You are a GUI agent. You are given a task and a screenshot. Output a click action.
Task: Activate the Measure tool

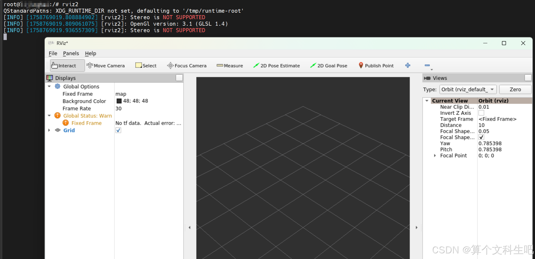[x=230, y=66]
